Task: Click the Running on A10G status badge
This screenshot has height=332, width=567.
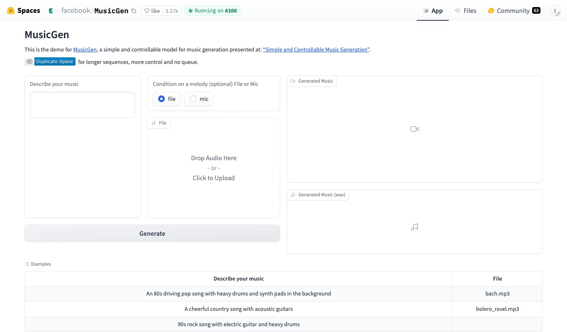Action: pos(213,11)
